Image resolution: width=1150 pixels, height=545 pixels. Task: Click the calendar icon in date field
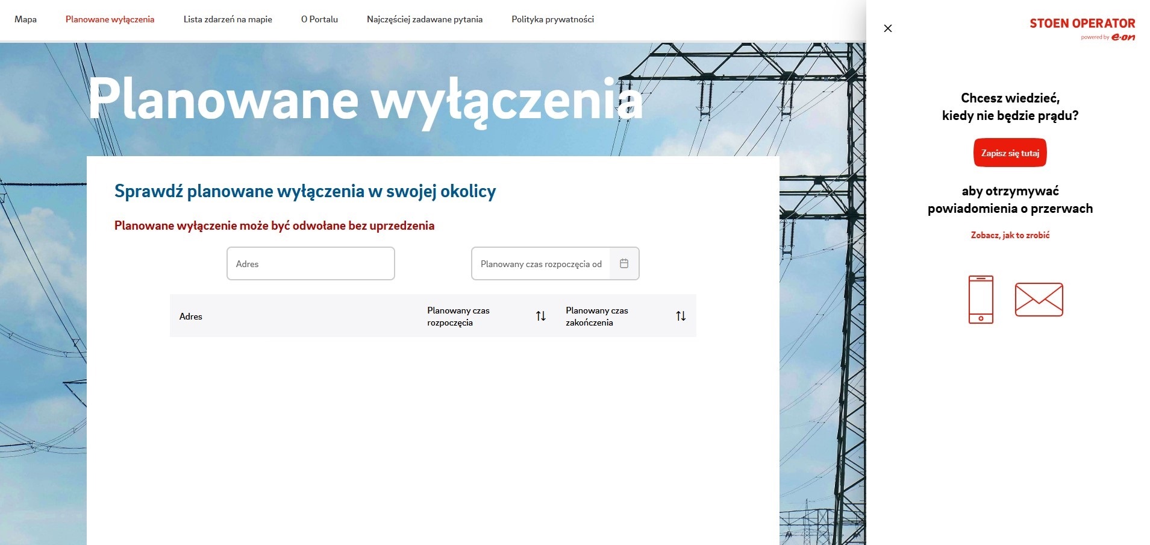[624, 263]
